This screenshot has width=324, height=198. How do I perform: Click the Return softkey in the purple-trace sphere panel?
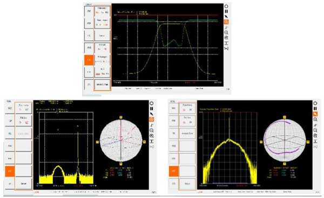tap(187, 183)
